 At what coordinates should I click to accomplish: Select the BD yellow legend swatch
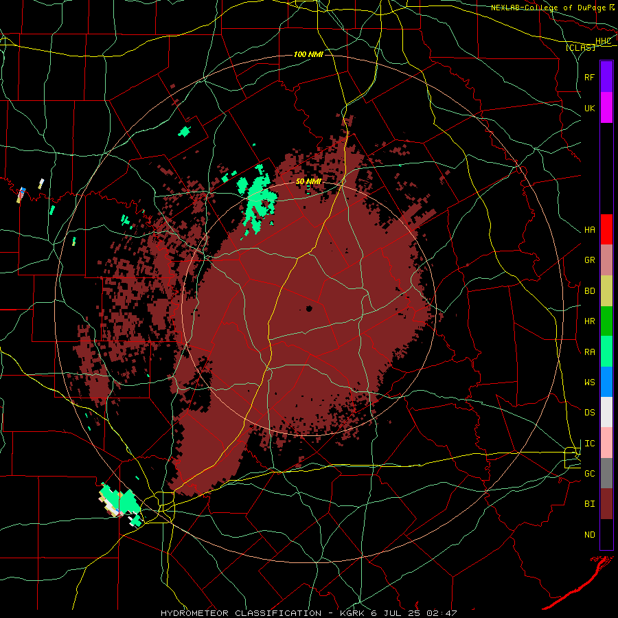coord(606,291)
